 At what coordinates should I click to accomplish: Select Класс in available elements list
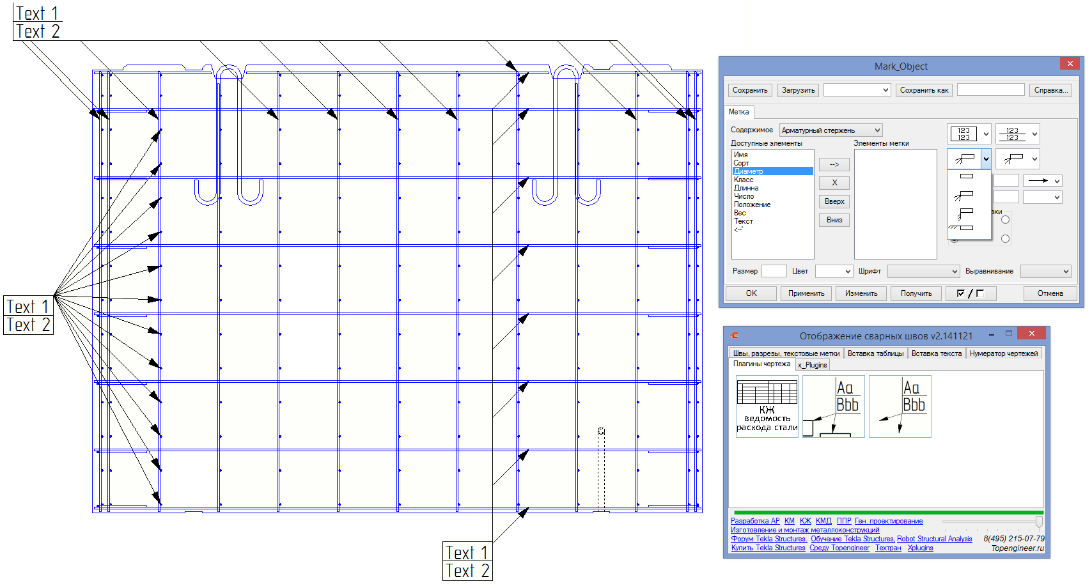coord(744,180)
